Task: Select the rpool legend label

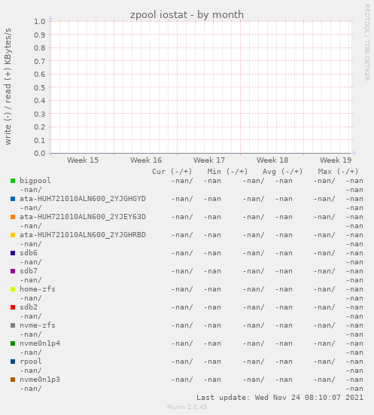Action: pos(31,362)
